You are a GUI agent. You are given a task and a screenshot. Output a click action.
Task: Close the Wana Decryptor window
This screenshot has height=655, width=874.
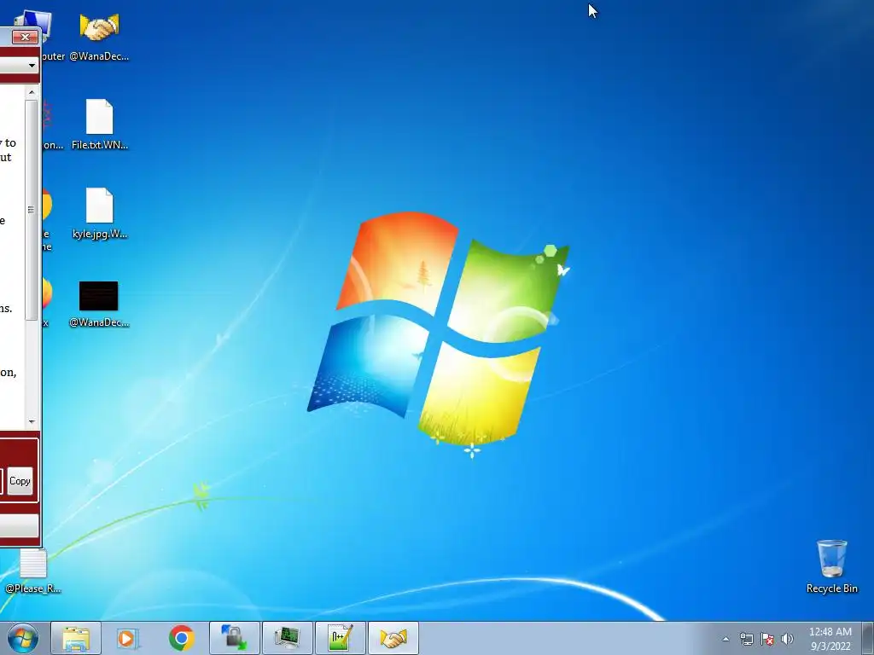25,38
